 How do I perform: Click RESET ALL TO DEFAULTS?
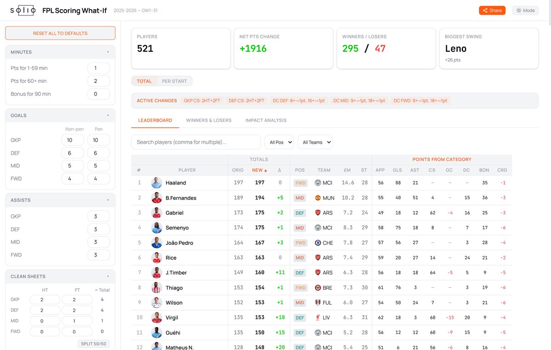tap(60, 33)
